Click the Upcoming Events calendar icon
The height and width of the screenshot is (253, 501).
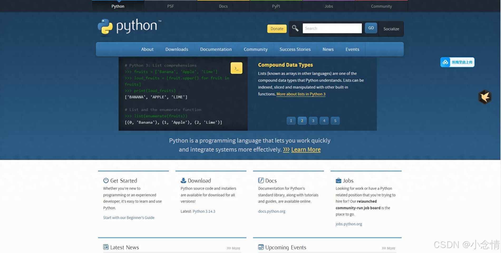261,247
